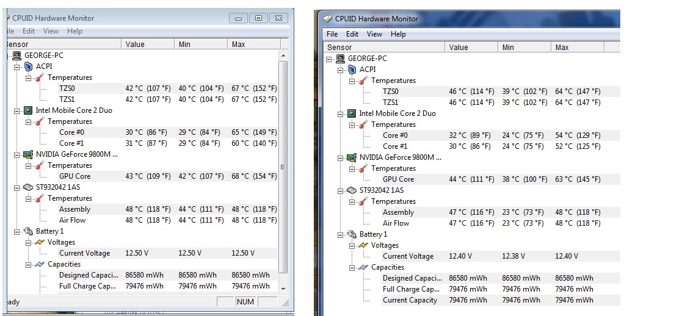Collapse Voltages node in right window
Viewport: 685px width, 316px height.
[x=352, y=245]
